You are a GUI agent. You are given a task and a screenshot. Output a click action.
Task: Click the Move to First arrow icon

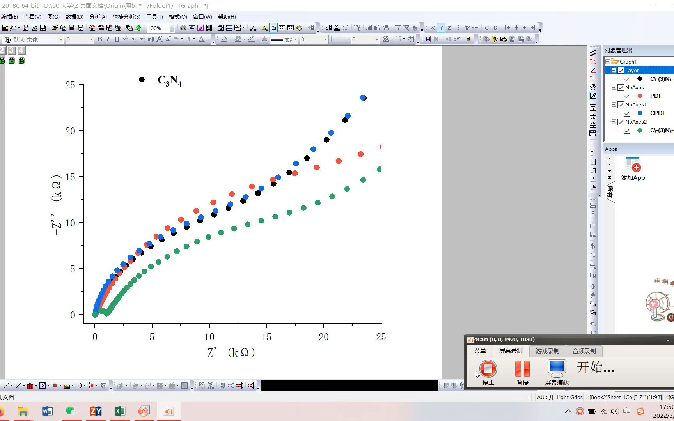click(x=507, y=28)
